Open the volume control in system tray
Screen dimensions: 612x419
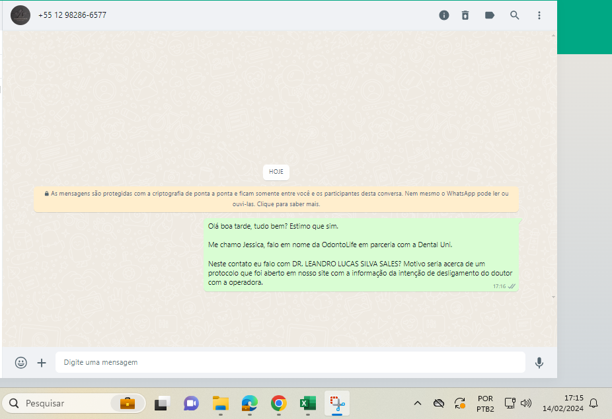[x=526, y=403]
